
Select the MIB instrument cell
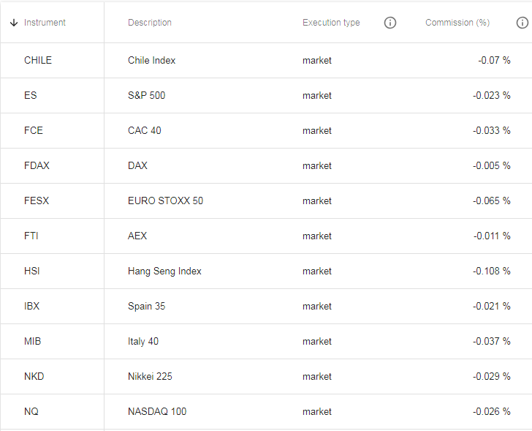pos(53,341)
